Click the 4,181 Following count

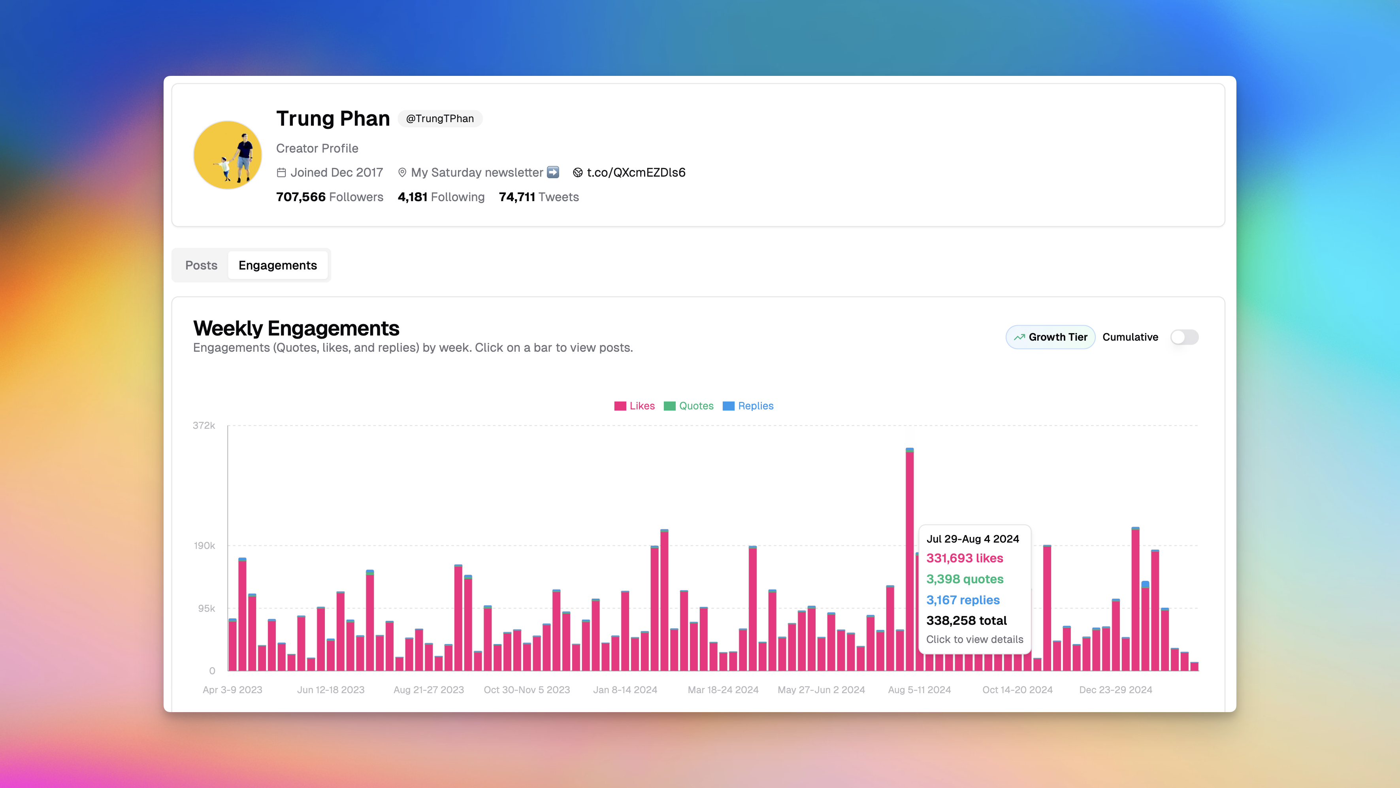[x=441, y=197]
